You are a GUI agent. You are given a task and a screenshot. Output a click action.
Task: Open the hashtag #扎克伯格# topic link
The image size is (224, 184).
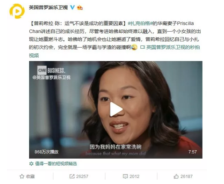(140, 23)
